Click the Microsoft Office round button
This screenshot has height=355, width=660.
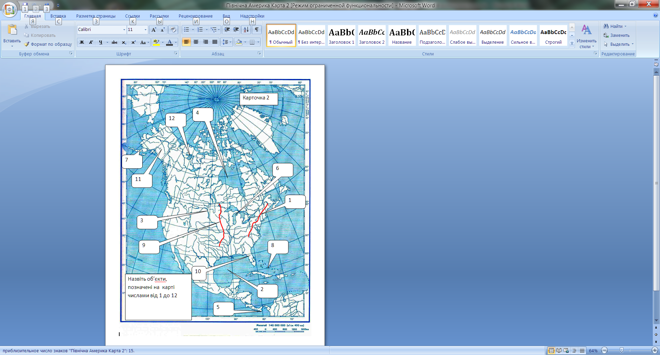pyautogui.click(x=10, y=9)
